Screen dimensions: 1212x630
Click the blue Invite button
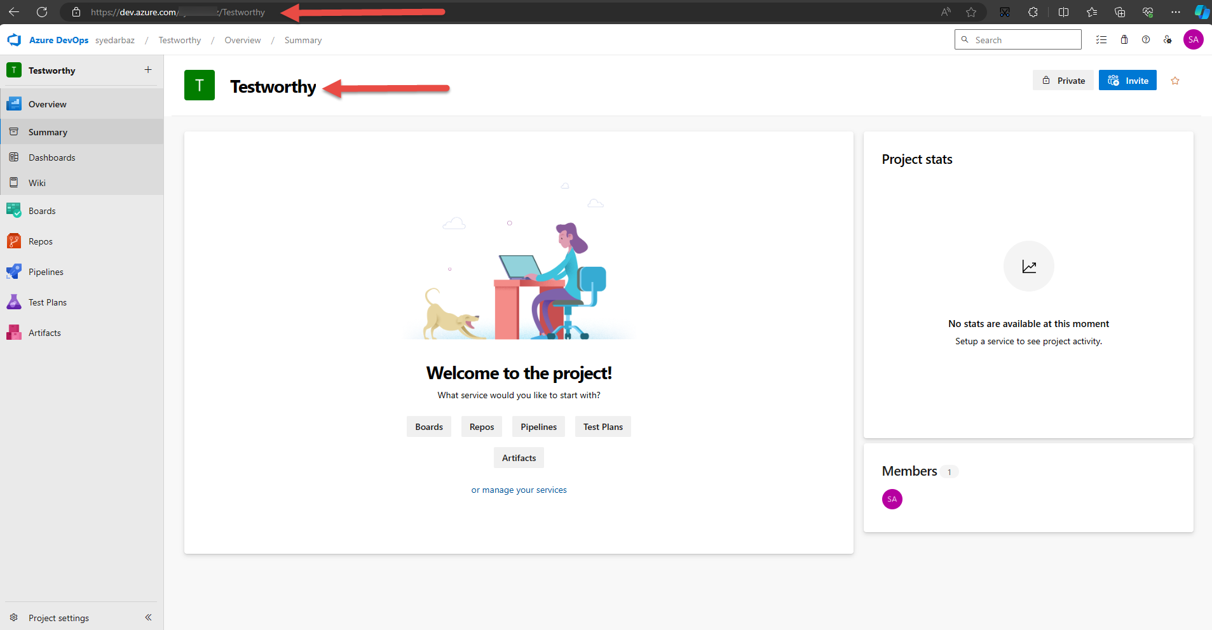[1127, 81]
